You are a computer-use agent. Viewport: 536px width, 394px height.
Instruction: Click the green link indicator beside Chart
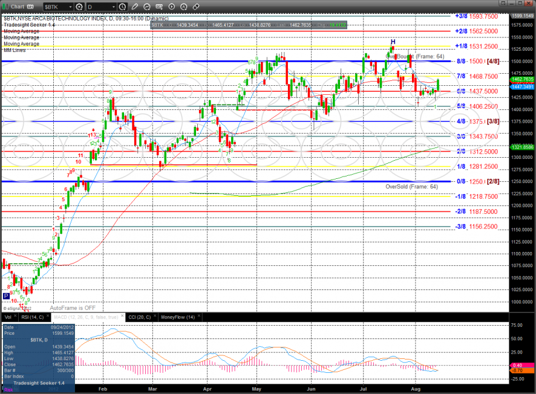point(5,7)
